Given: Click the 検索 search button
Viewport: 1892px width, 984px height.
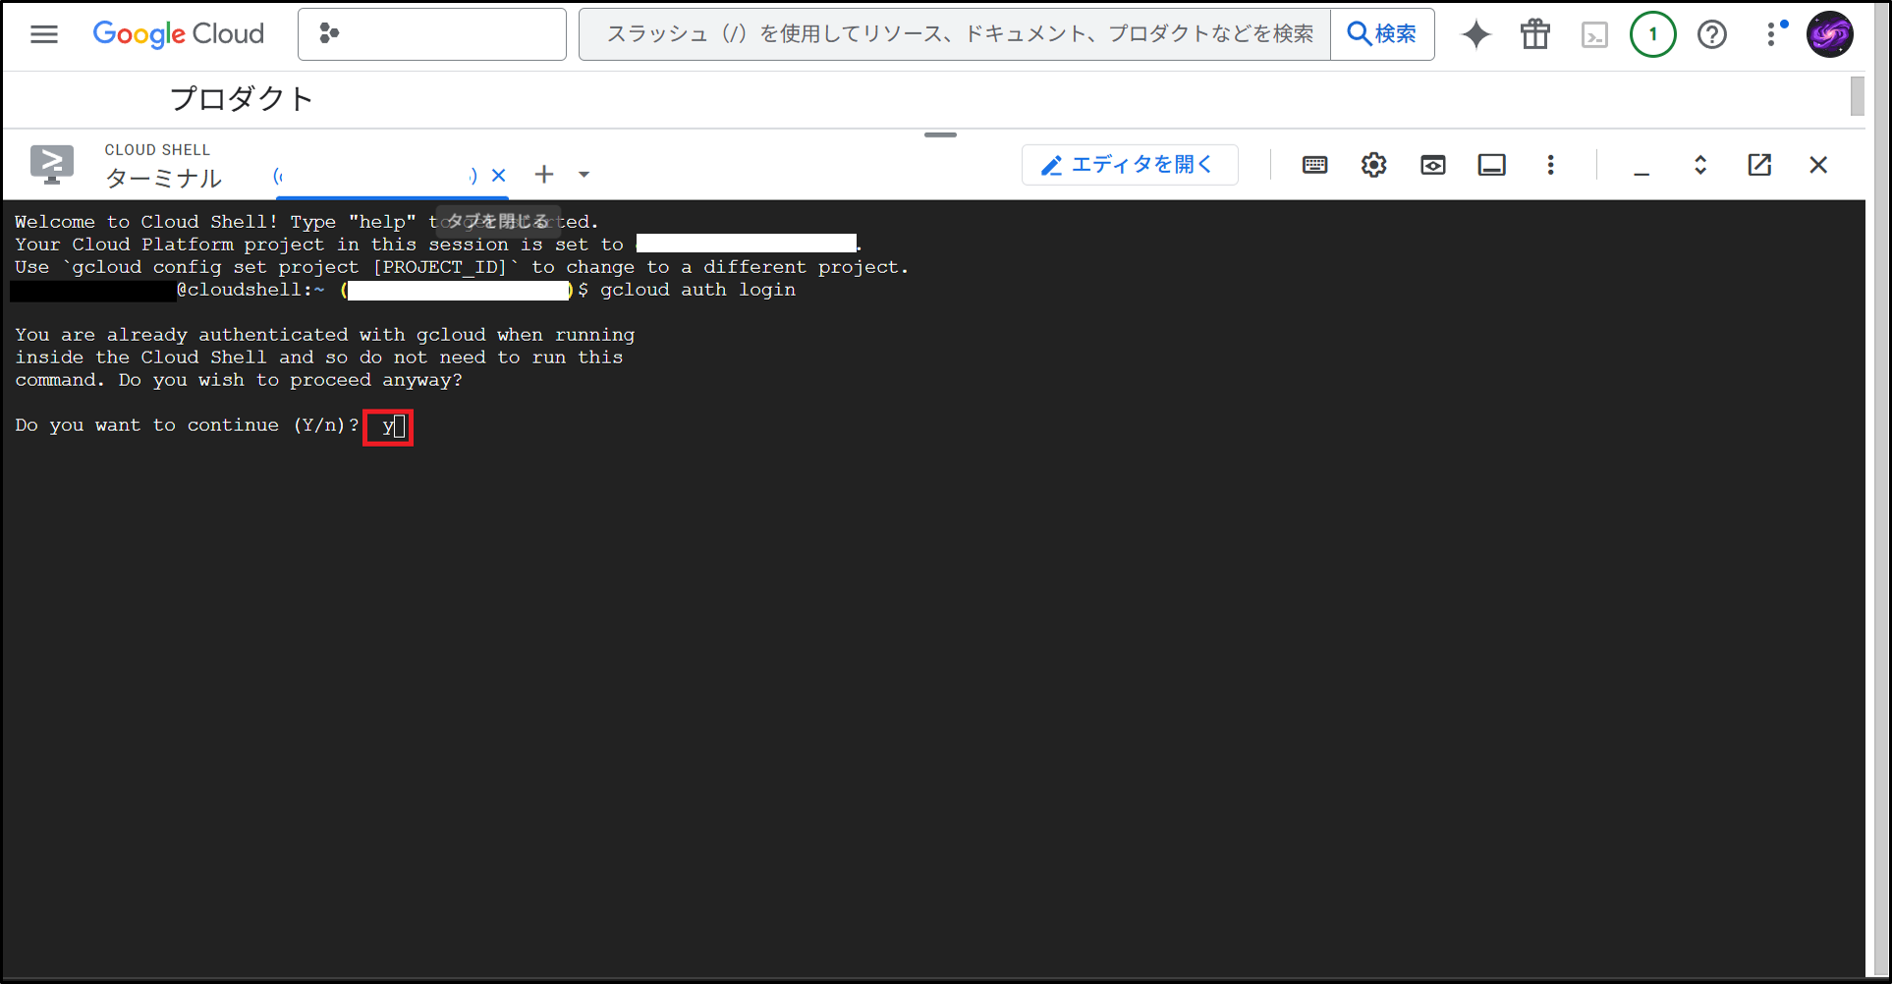Looking at the screenshot, I should point(1382,33).
